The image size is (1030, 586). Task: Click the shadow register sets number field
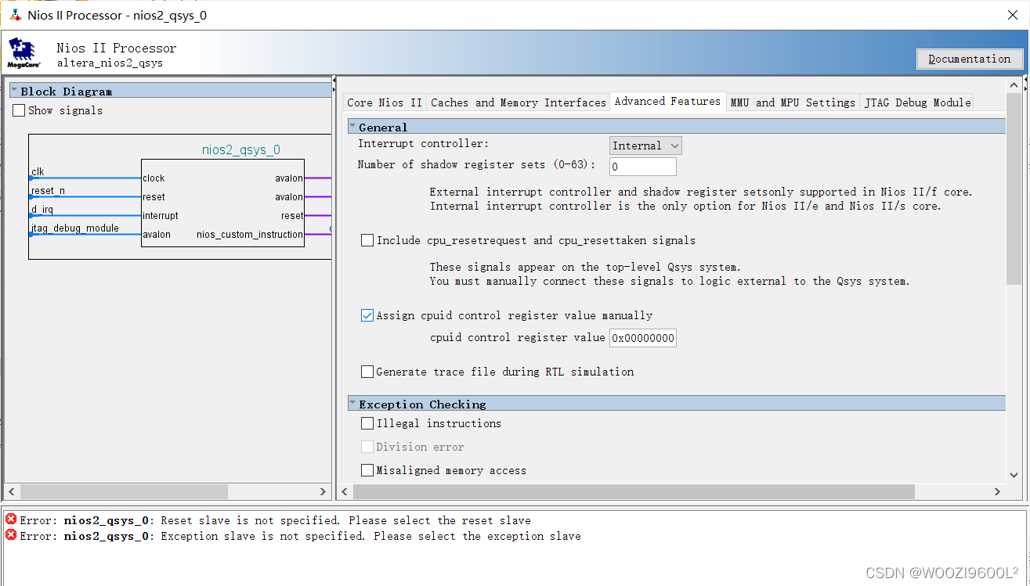point(642,167)
